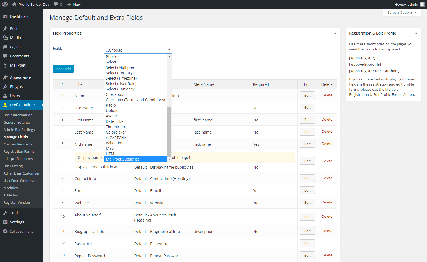Click the Appearance brush icon

click(5, 77)
